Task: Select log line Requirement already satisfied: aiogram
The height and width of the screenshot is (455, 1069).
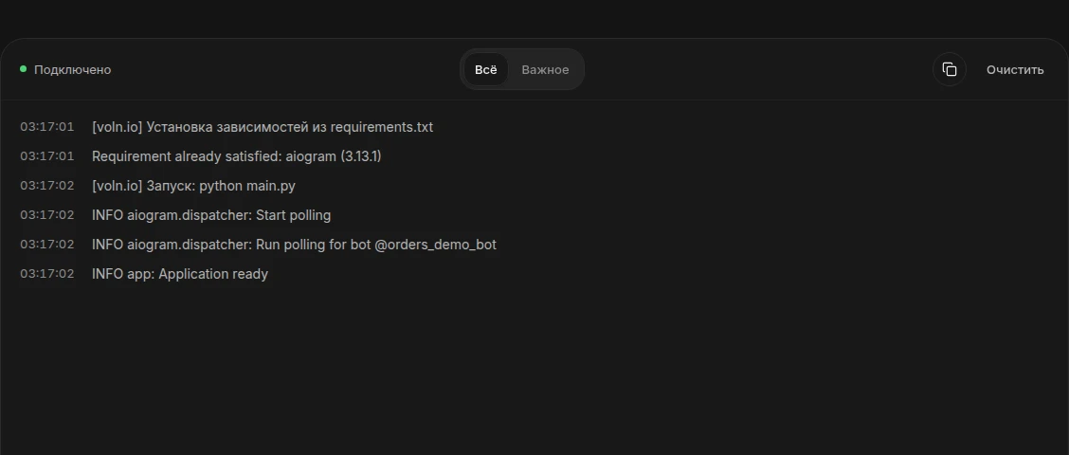Action: click(237, 156)
